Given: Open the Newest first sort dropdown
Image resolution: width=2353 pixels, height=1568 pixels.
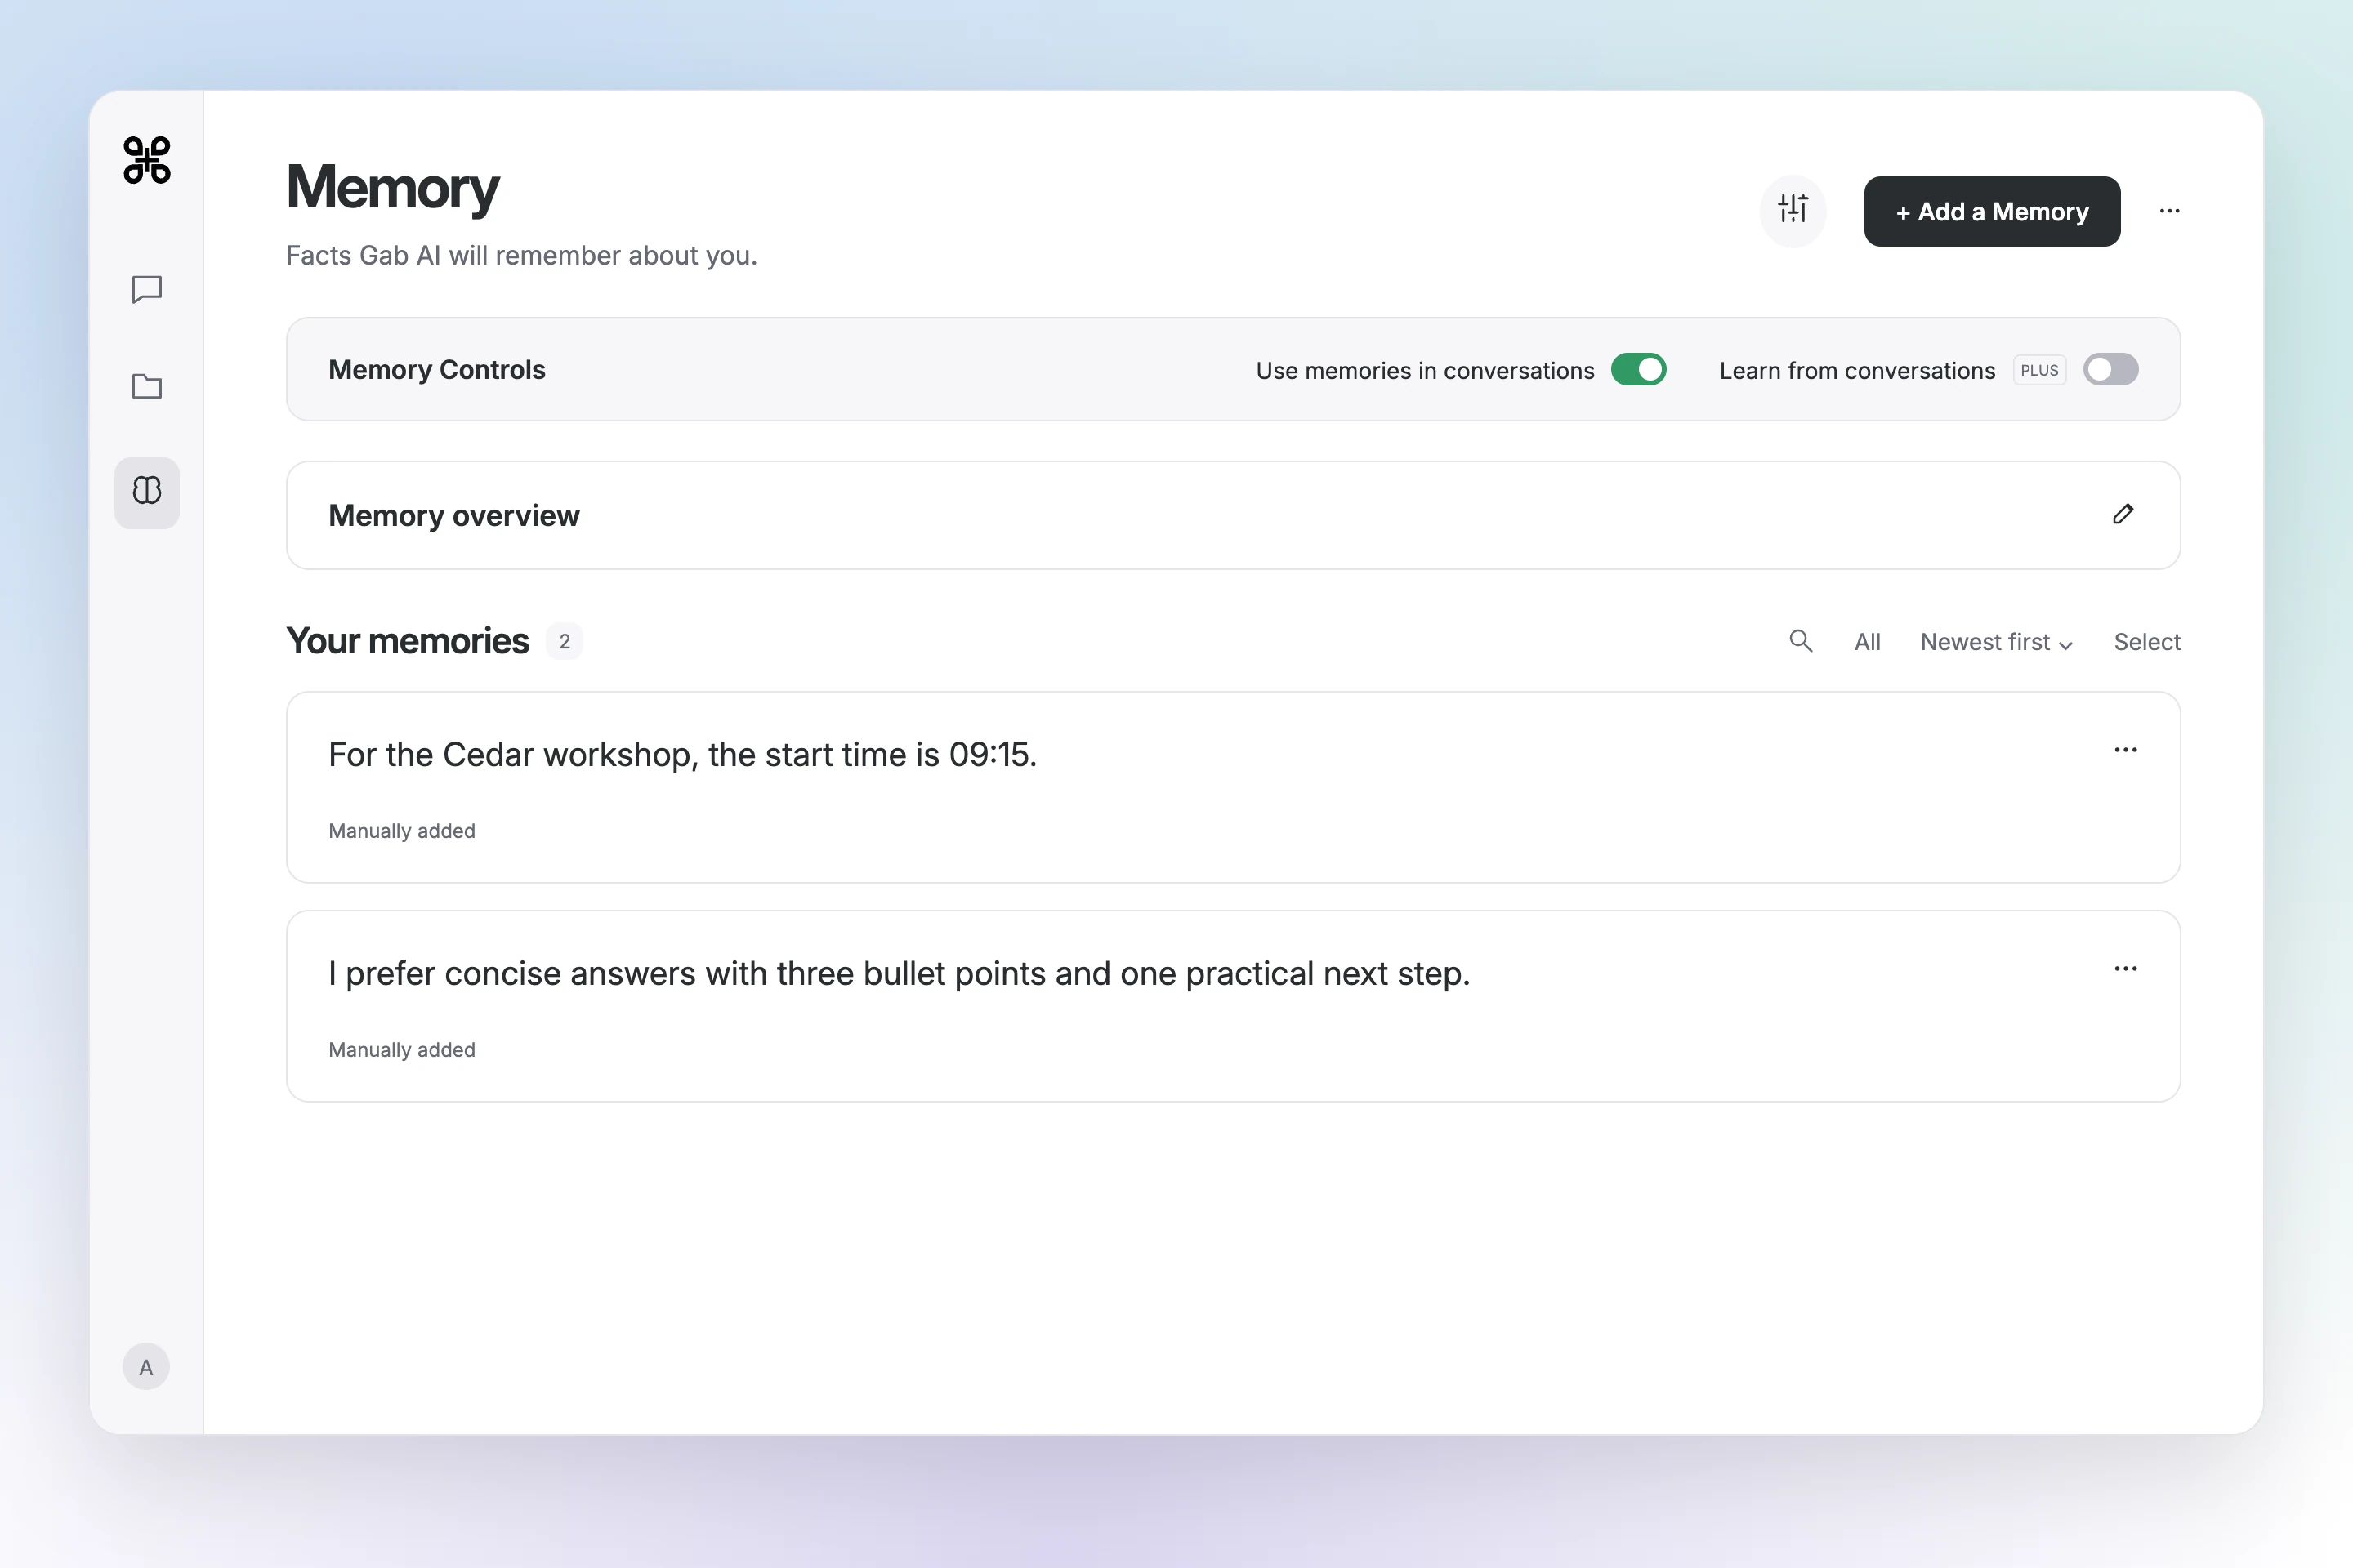Looking at the screenshot, I should point(1996,642).
